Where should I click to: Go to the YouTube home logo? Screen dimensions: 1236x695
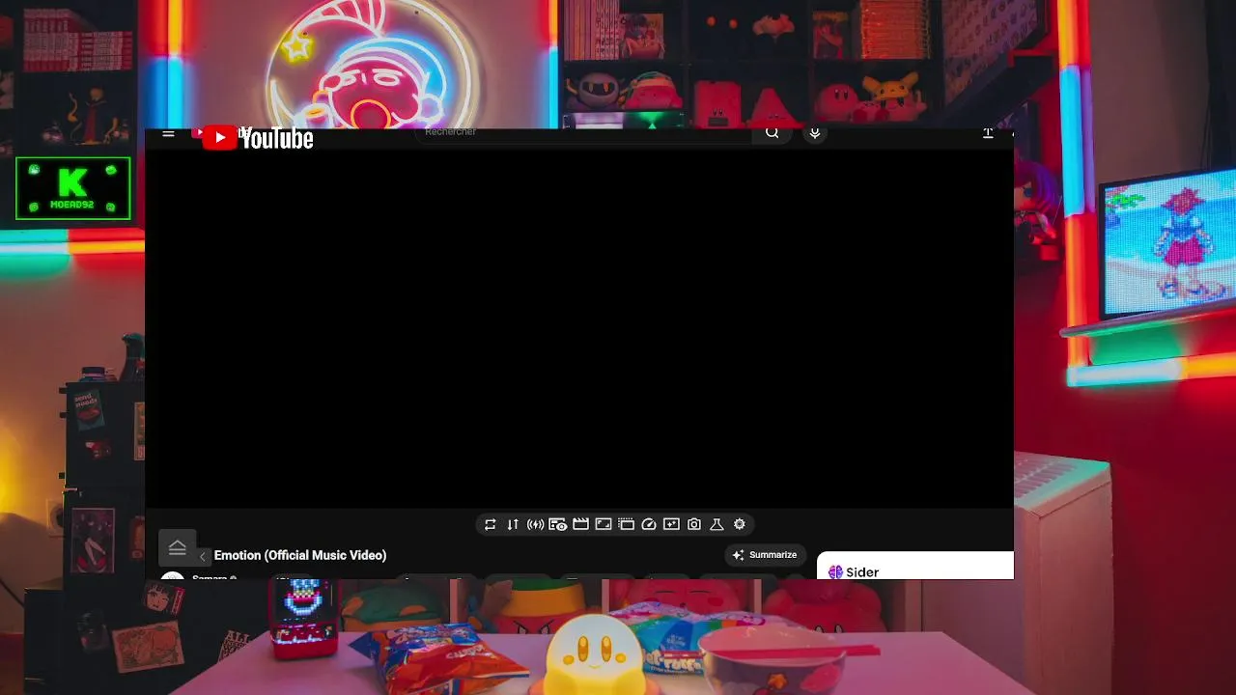[x=257, y=138]
